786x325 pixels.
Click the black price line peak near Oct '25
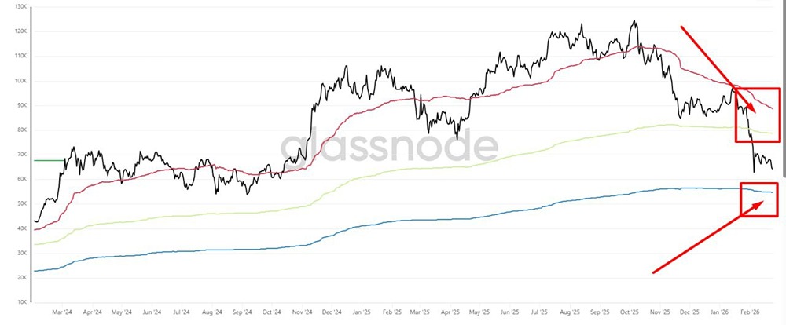(634, 21)
